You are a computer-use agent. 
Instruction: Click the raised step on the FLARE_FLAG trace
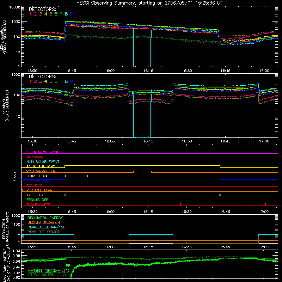(76, 176)
